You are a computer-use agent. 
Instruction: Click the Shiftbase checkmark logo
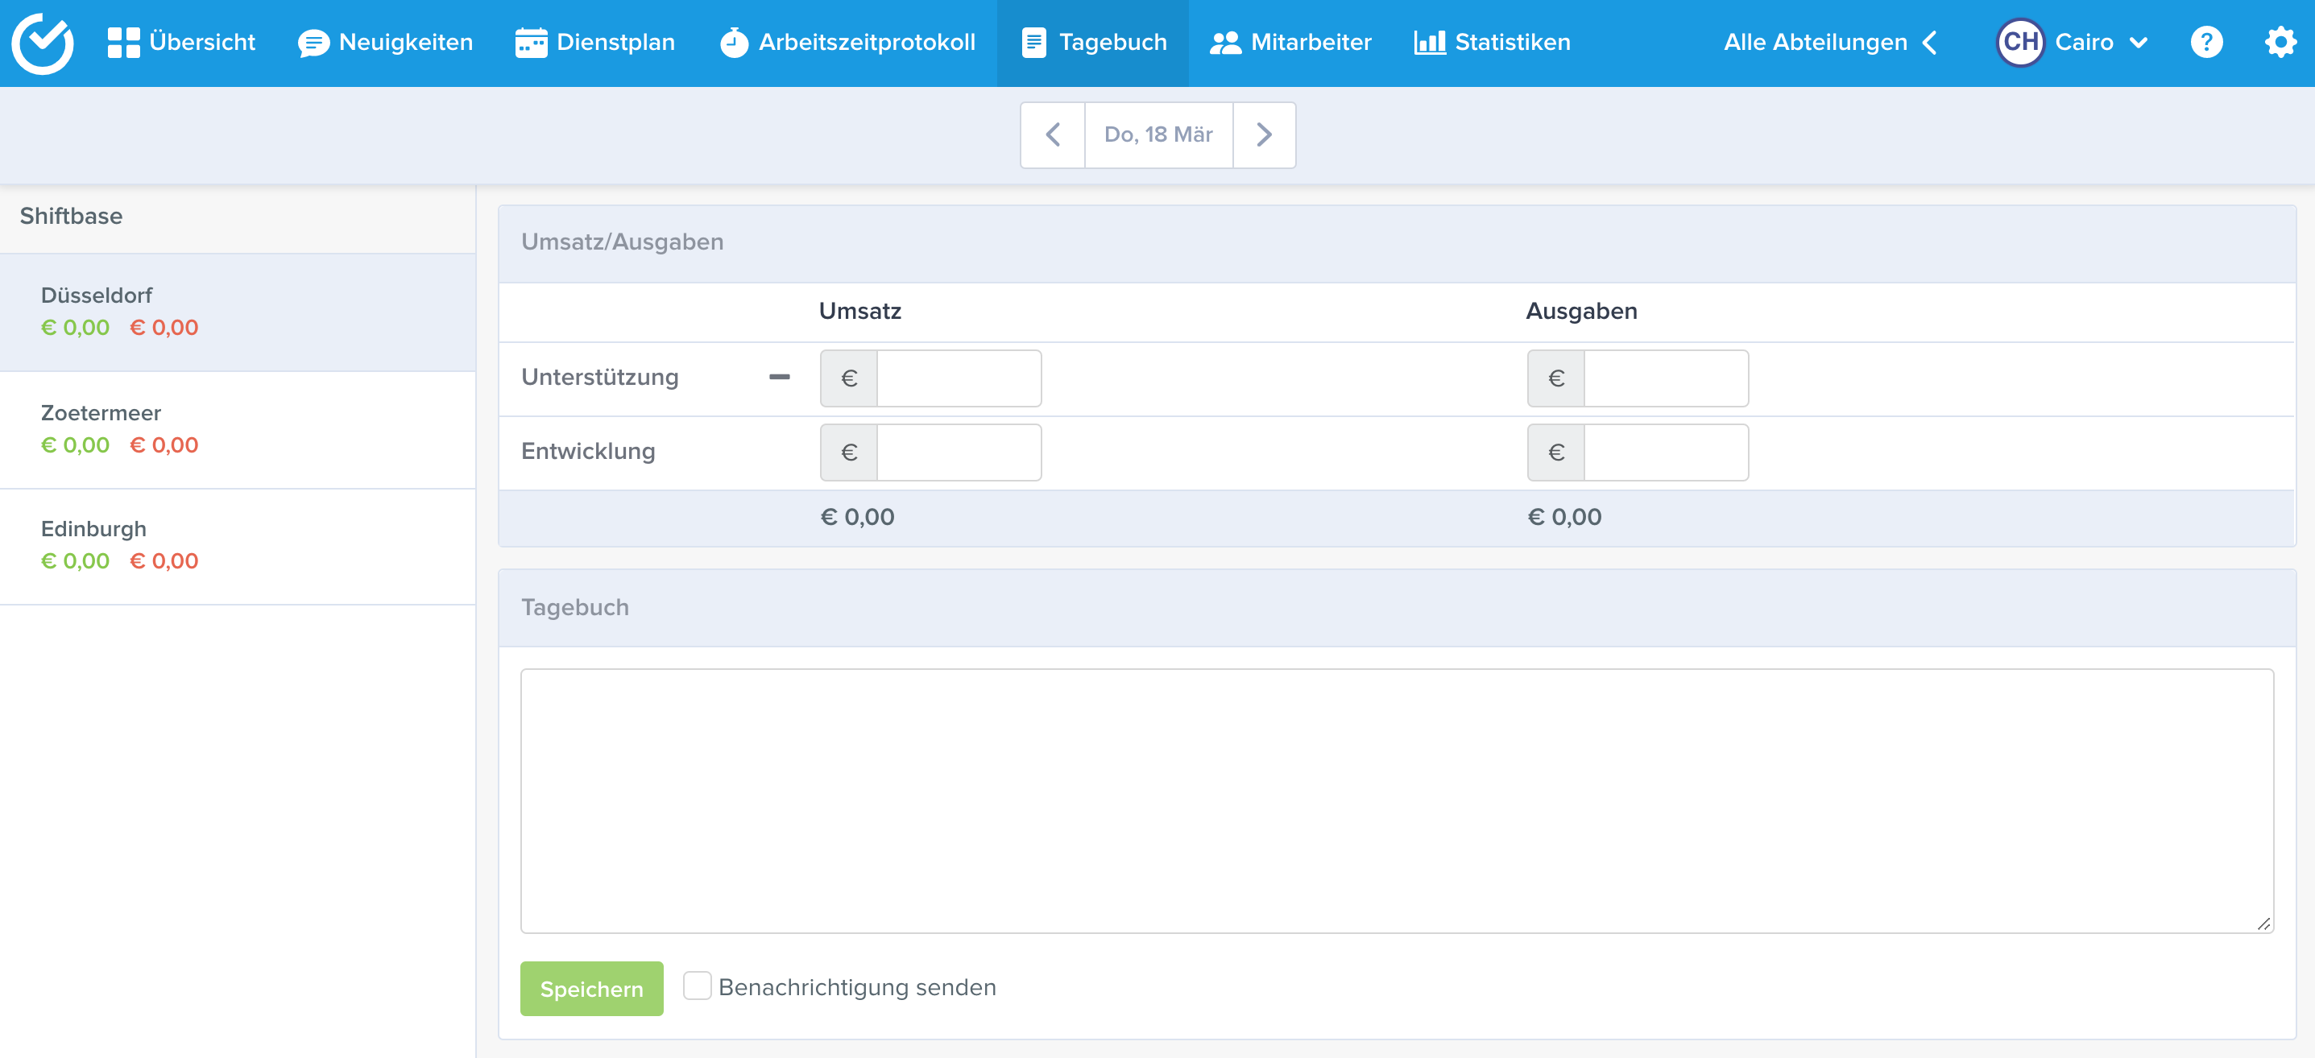point(42,42)
